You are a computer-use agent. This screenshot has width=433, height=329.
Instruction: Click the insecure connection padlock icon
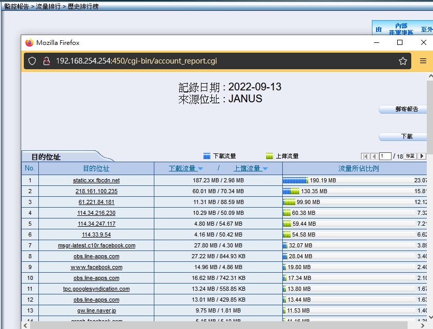(46, 61)
